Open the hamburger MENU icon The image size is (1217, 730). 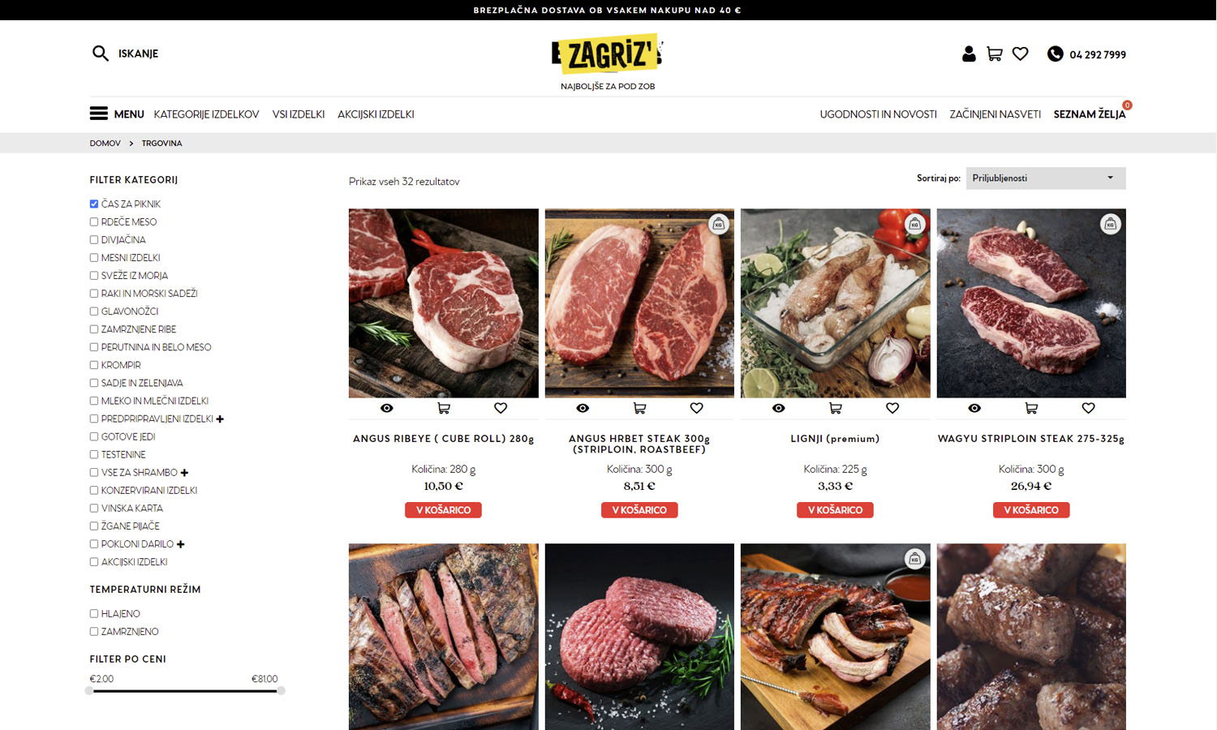click(99, 114)
